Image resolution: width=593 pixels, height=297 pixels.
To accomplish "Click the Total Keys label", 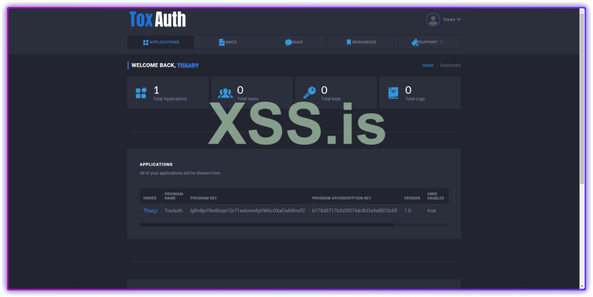I will coord(331,99).
